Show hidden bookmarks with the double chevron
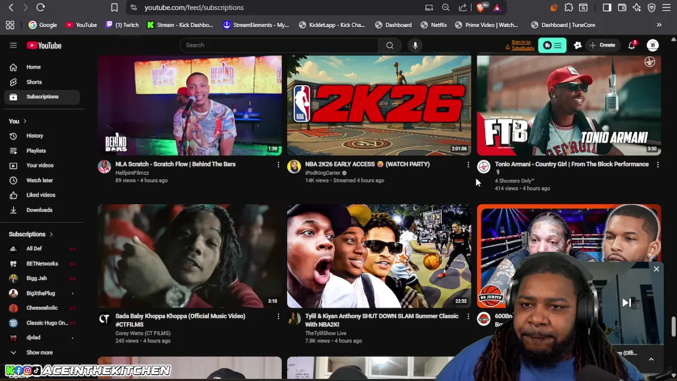This screenshot has width=677, height=381. tap(659, 25)
